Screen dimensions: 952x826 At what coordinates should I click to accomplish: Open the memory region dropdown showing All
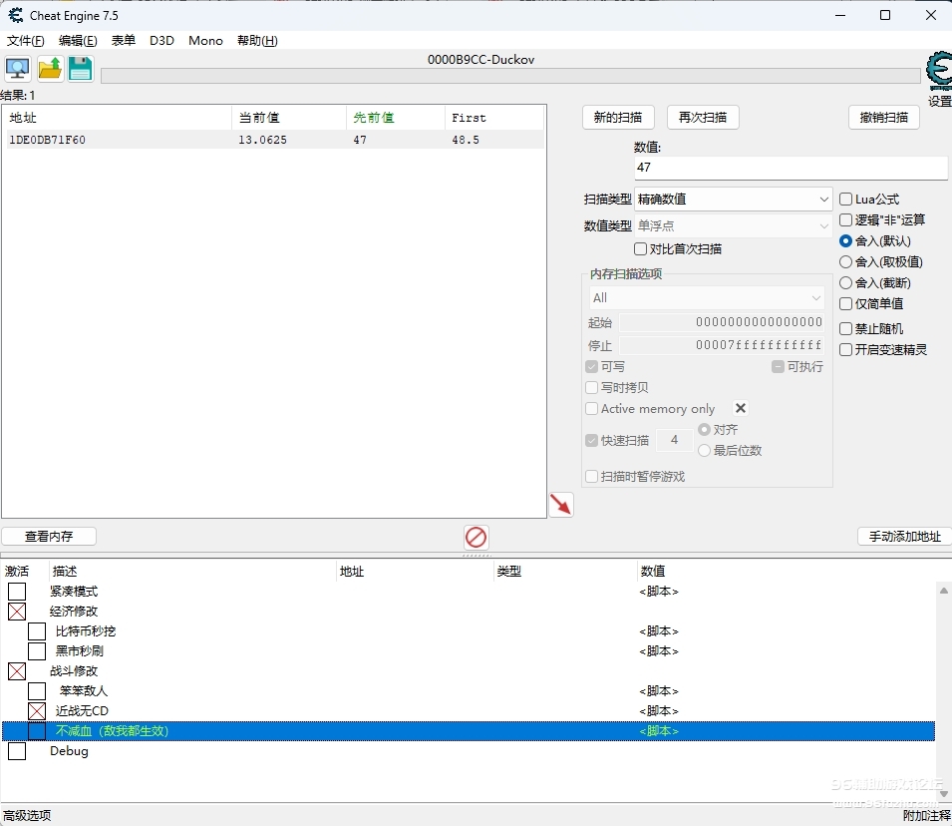pyautogui.click(x=707, y=298)
